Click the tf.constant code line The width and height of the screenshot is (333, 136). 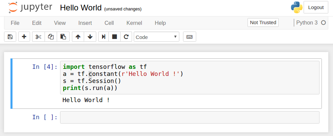tap(123, 74)
